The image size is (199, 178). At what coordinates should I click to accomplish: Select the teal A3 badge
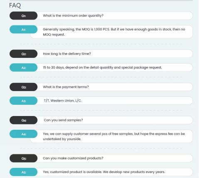point(23,101)
